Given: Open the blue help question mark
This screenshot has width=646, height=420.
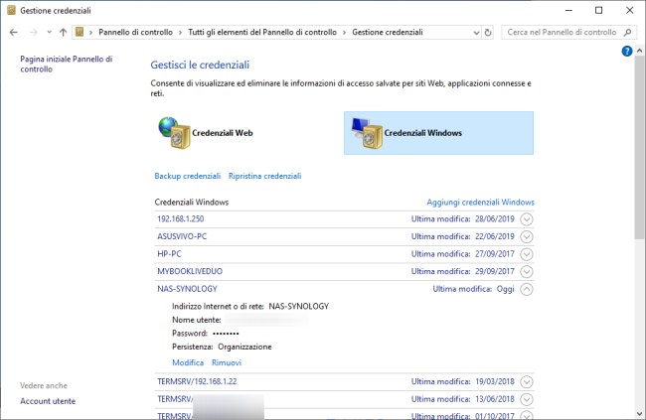Looking at the screenshot, I should 627,51.
